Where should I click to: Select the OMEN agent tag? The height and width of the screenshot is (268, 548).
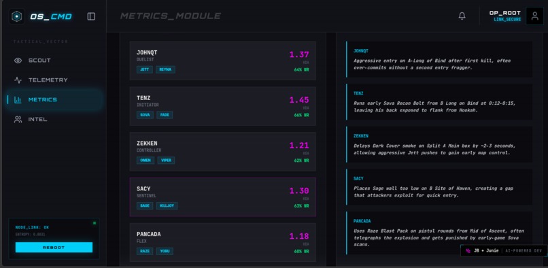(x=145, y=161)
